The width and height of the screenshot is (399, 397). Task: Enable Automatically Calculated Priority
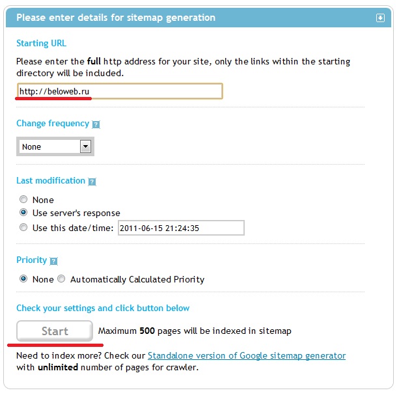(x=61, y=279)
